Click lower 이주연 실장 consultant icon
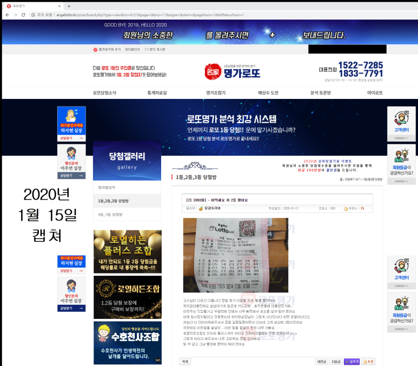418x366 pixels. pyautogui.click(x=71, y=286)
